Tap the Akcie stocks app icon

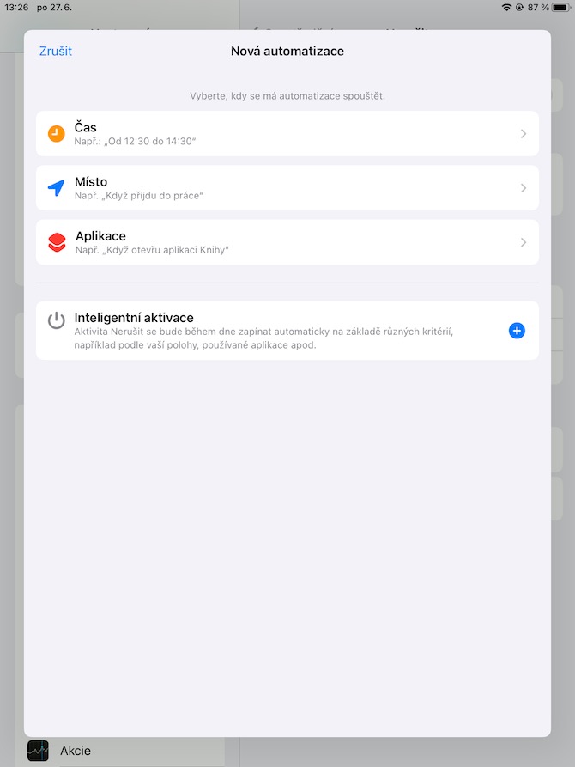point(38,751)
